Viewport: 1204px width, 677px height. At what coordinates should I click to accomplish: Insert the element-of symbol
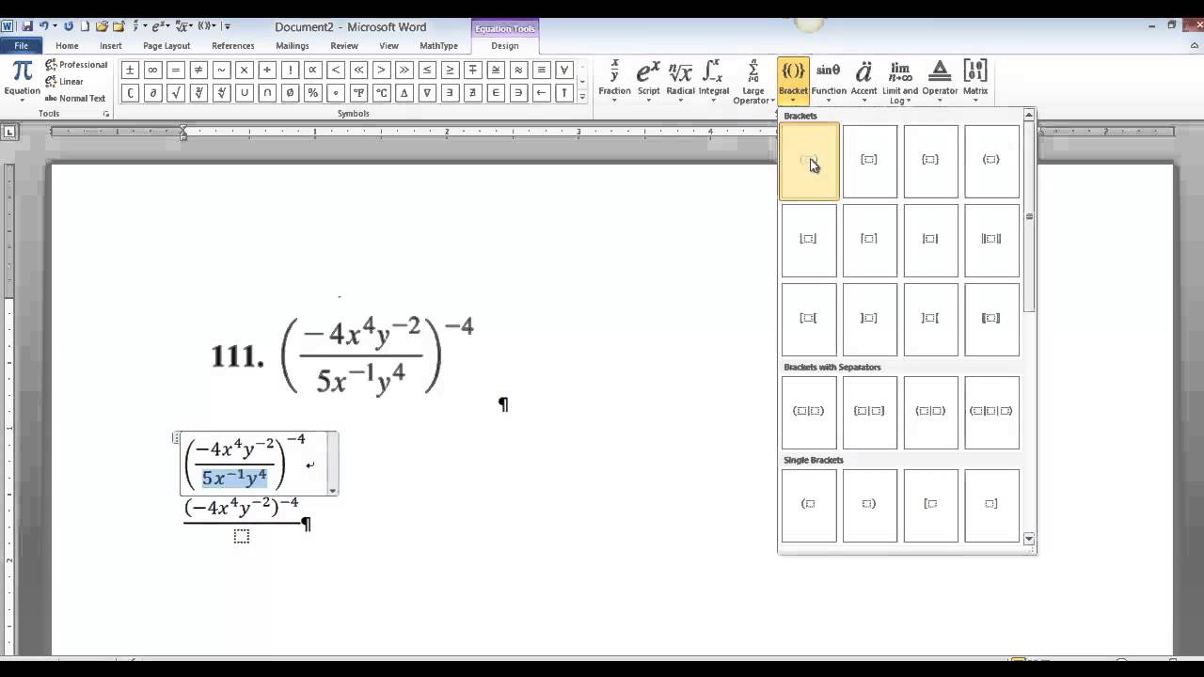496,92
